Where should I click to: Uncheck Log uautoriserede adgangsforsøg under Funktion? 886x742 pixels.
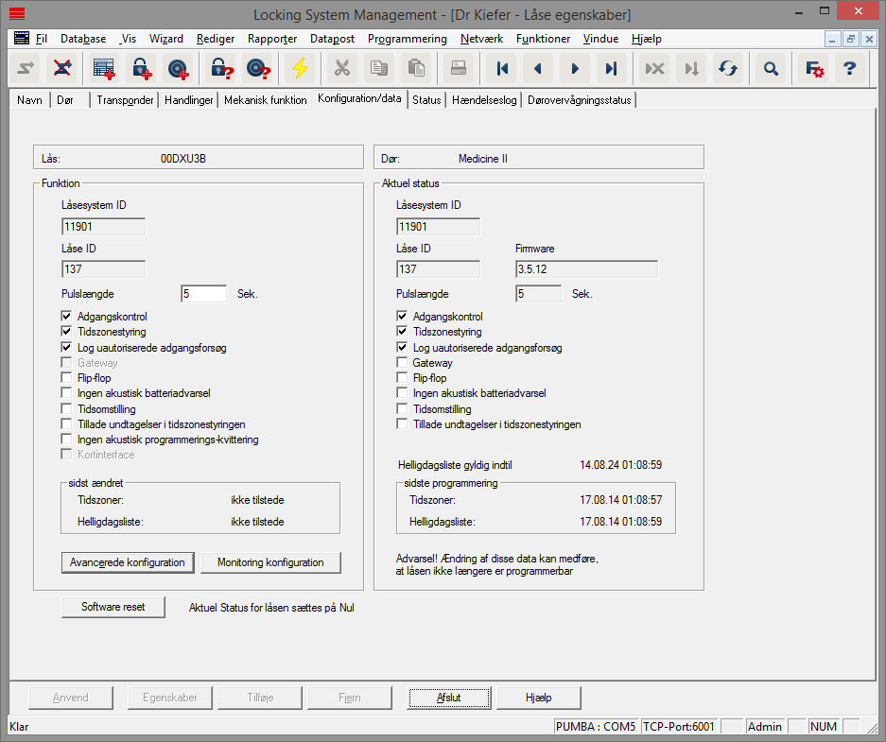click(x=66, y=346)
